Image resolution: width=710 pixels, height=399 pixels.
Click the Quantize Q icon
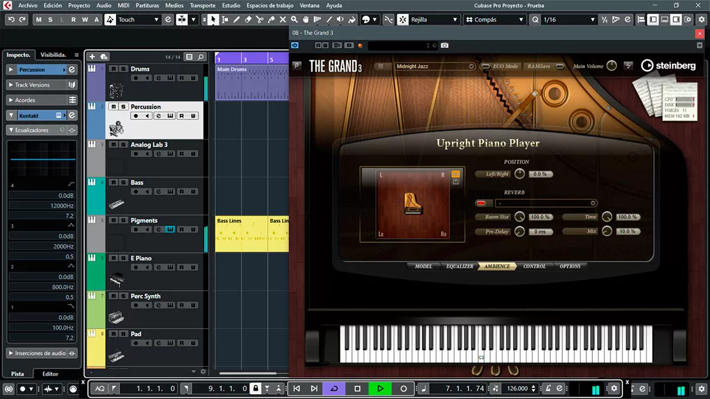pyautogui.click(x=535, y=20)
